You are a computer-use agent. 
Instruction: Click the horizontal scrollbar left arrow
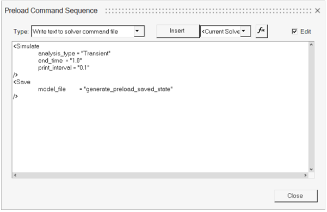15,175
